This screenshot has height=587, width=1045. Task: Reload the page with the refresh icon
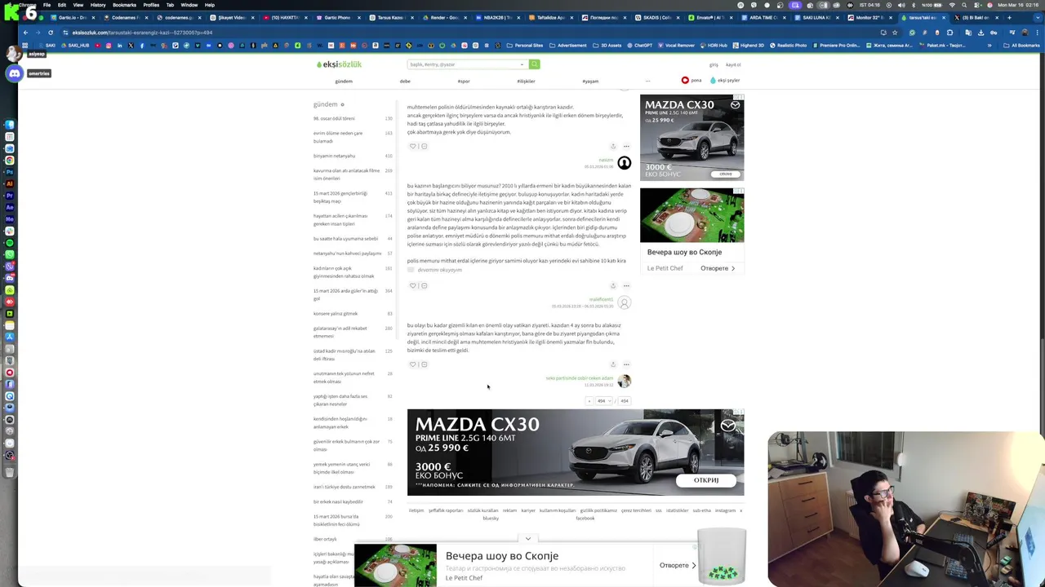click(x=51, y=33)
